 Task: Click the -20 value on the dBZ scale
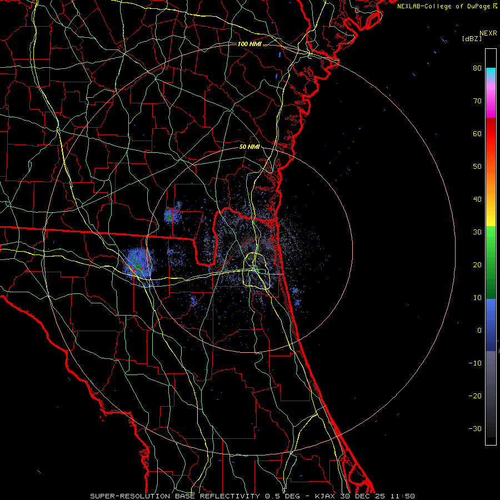475,396
